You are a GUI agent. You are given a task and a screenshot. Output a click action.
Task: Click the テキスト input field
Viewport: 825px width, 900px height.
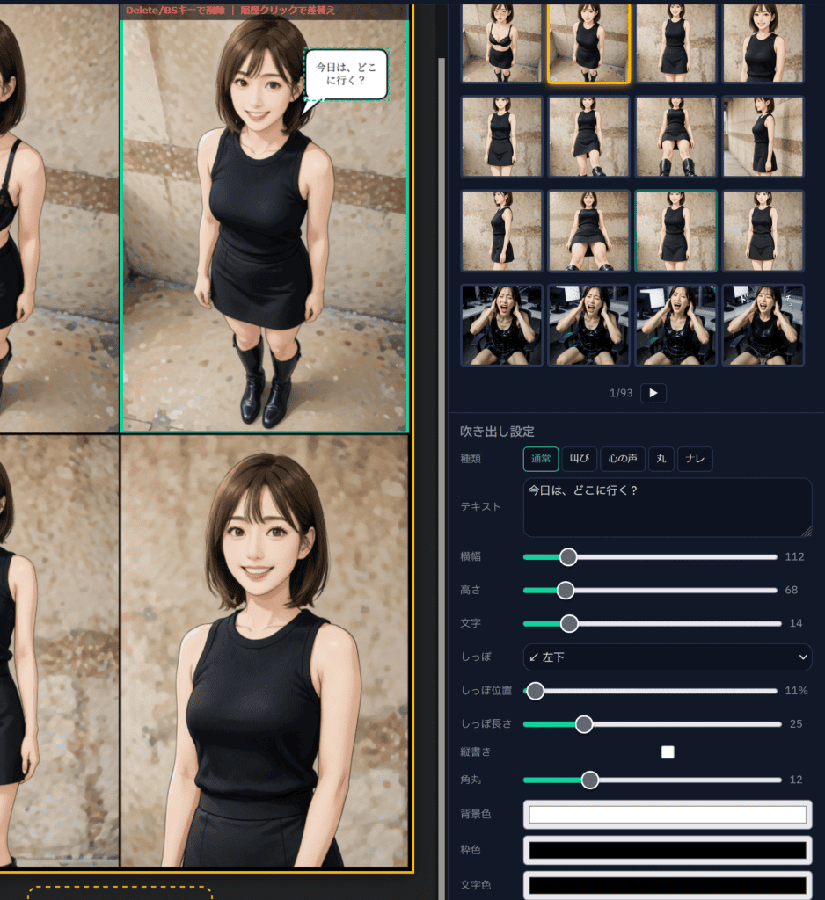tap(667, 507)
